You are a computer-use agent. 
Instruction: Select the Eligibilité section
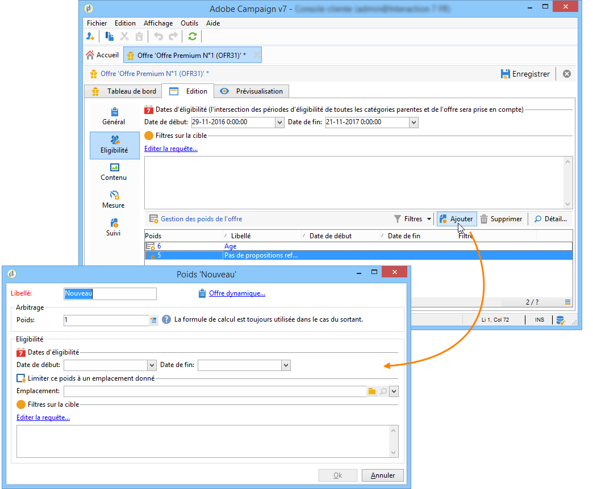pos(114,145)
